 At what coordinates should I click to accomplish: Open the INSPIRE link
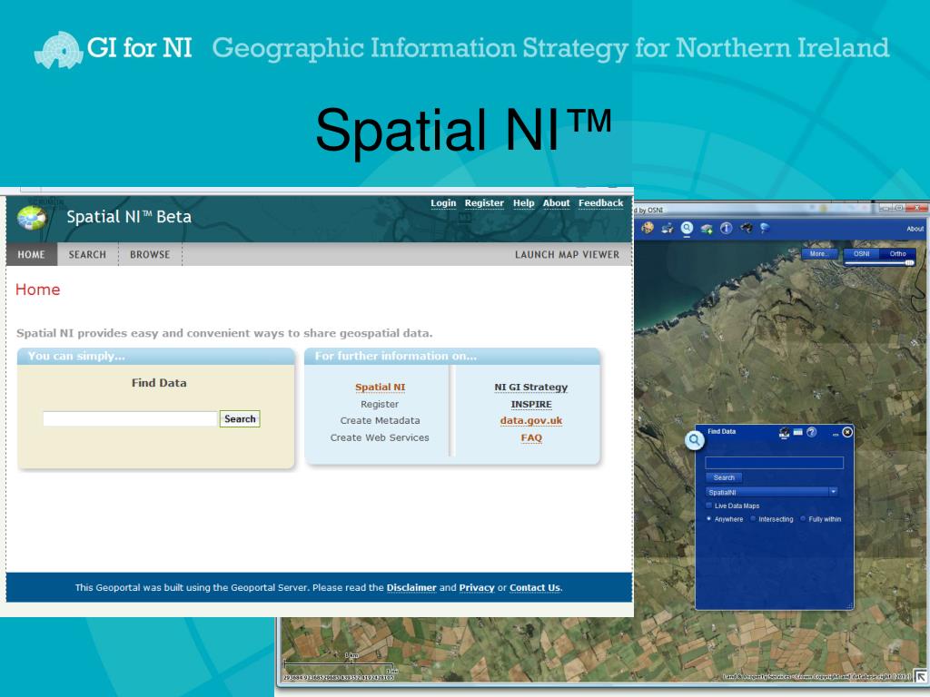pyautogui.click(x=531, y=404)
